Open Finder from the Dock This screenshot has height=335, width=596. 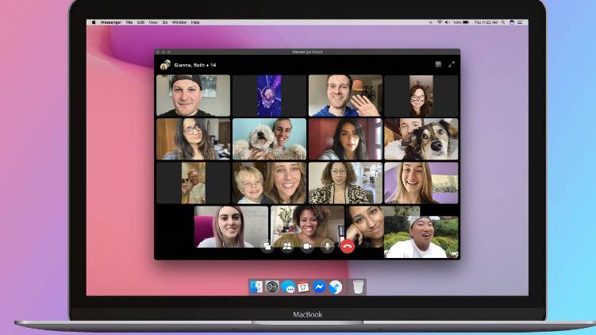point(256,287)
